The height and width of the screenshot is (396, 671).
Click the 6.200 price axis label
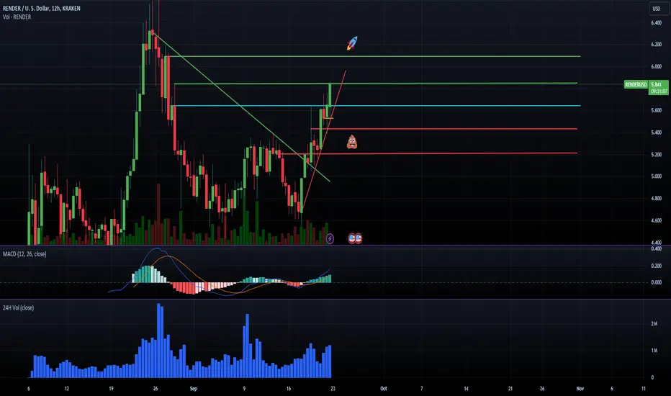(x=656, y=45)
